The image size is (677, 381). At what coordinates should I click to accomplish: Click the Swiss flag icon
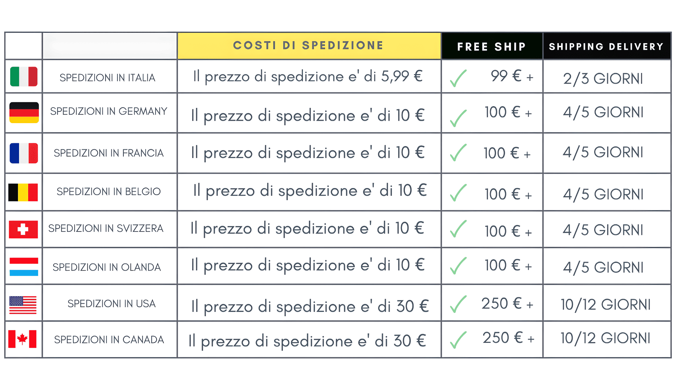[23, 230]
